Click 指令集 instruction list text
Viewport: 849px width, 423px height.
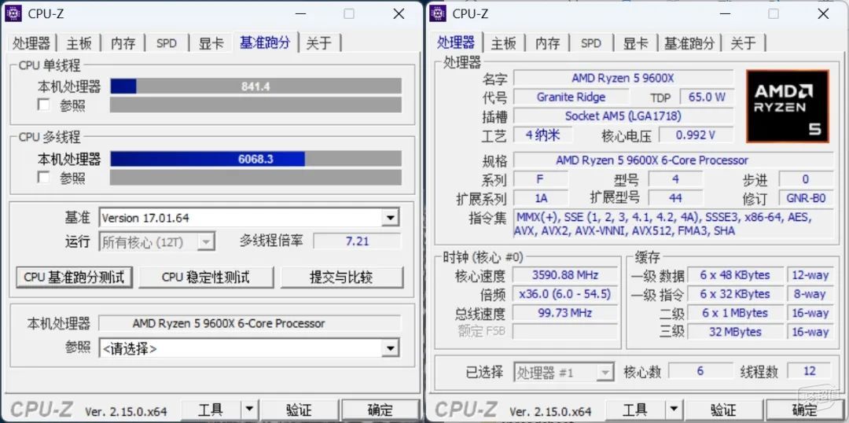[x=674, y=223]
